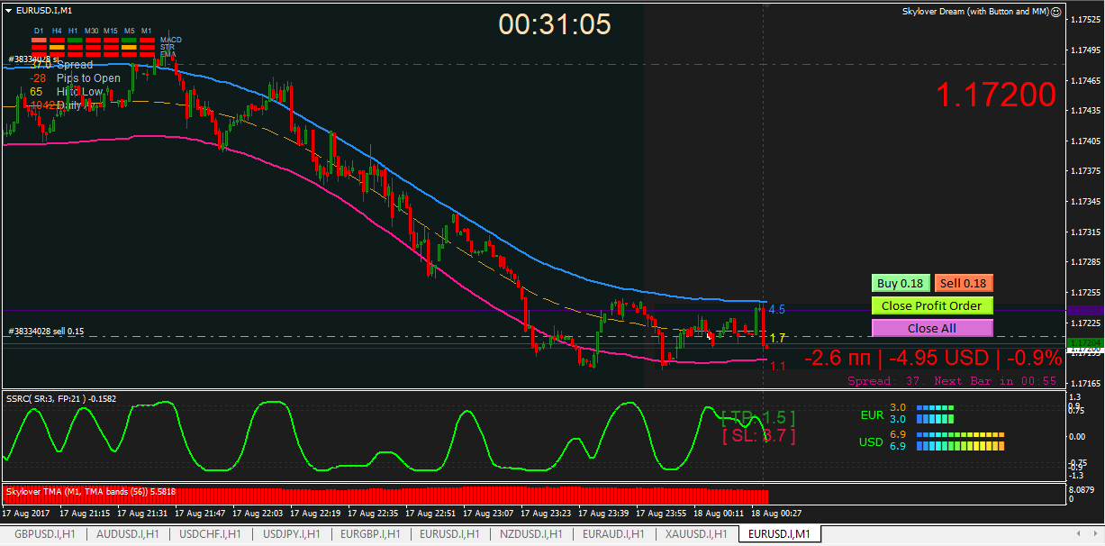Click the orange STR H4 signal cell
The width and height of the screenshot is (1105, 546).
click(x=56, y=48)
